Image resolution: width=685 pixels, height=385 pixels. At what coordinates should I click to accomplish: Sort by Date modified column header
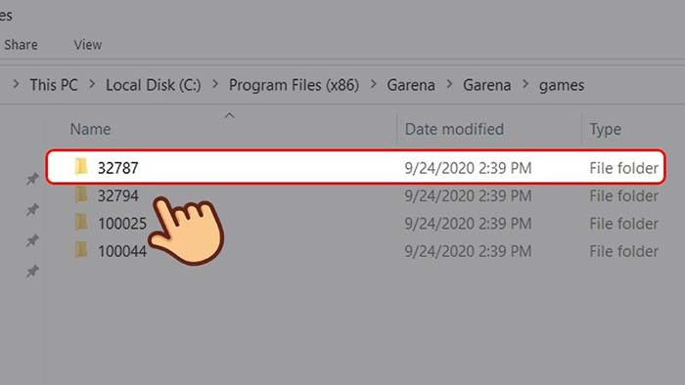[x=454, y=129]
